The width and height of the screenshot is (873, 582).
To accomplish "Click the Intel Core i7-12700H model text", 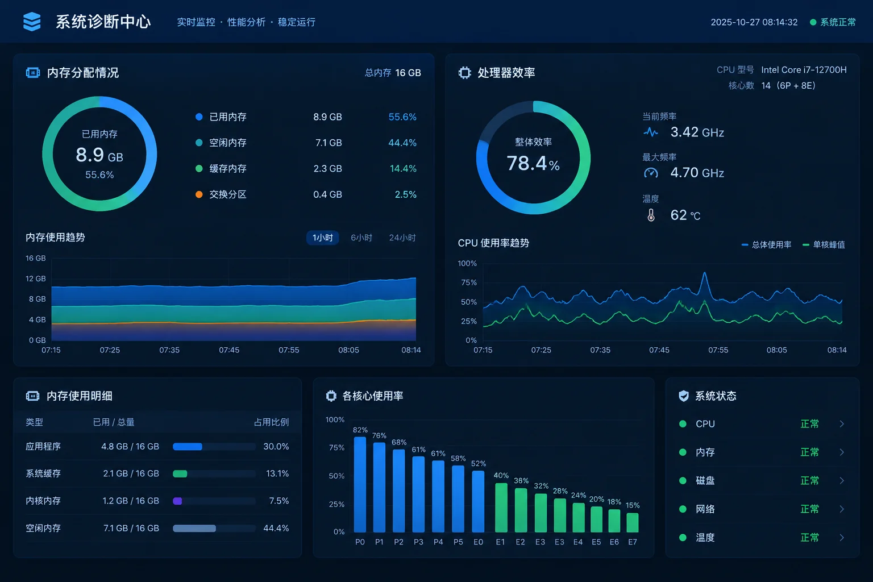I will pyautogui.click(x=804, y=70).
